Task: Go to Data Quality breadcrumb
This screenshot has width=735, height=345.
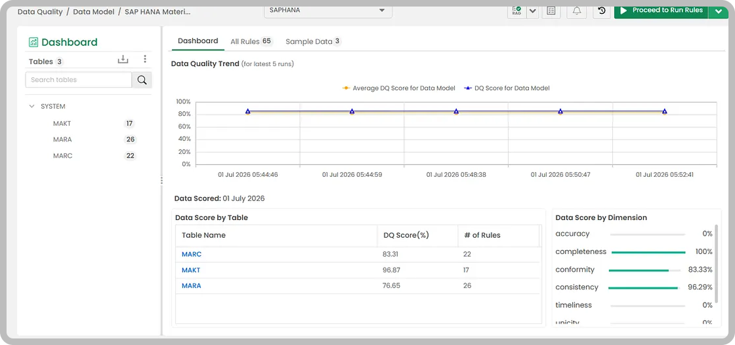Action: click(x=40, y=12)
